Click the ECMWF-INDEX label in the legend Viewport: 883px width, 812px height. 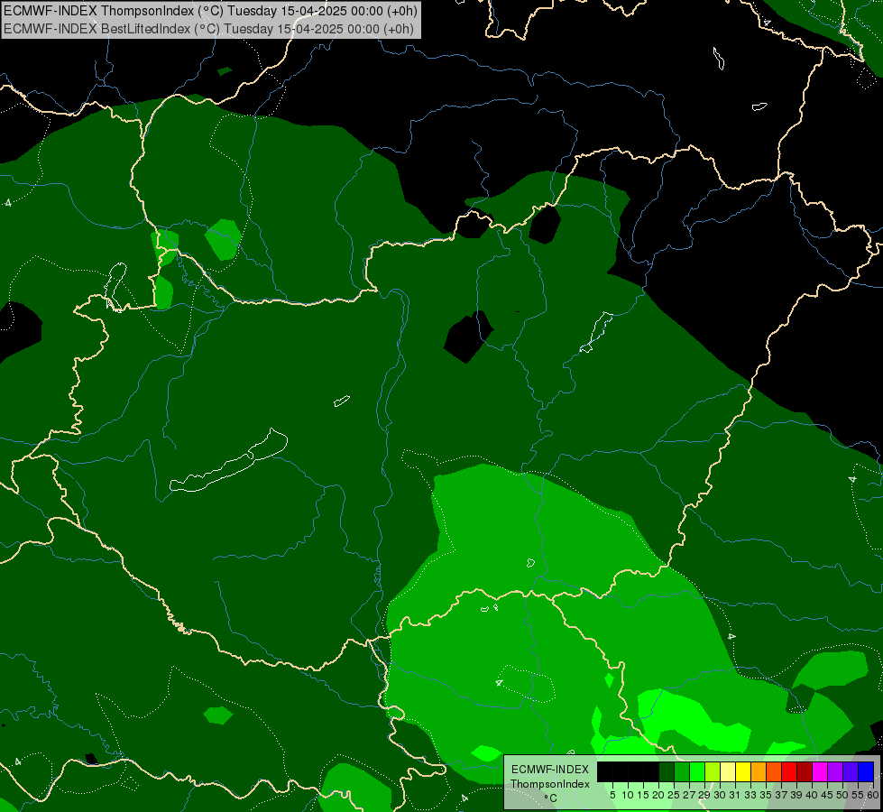[549, 770]
